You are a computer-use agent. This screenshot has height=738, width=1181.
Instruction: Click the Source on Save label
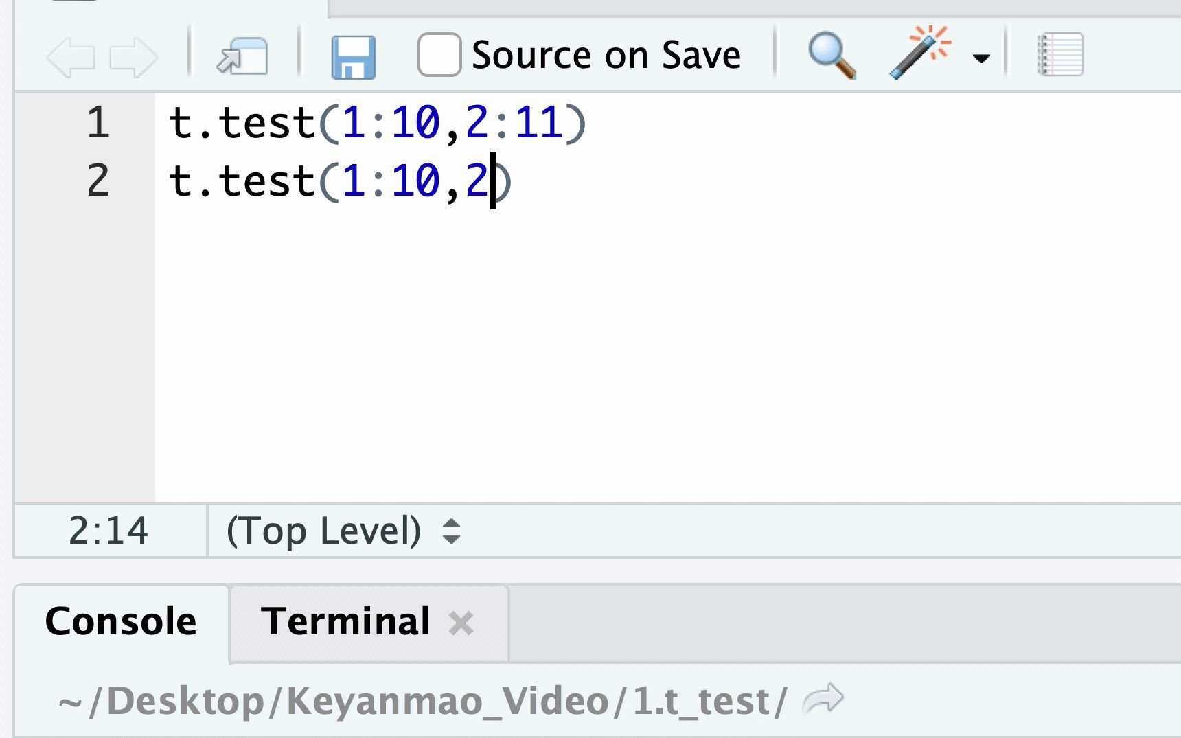pos(606,55)
